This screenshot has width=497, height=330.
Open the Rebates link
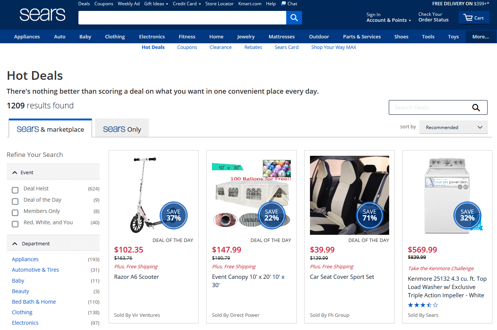point(253,47)
